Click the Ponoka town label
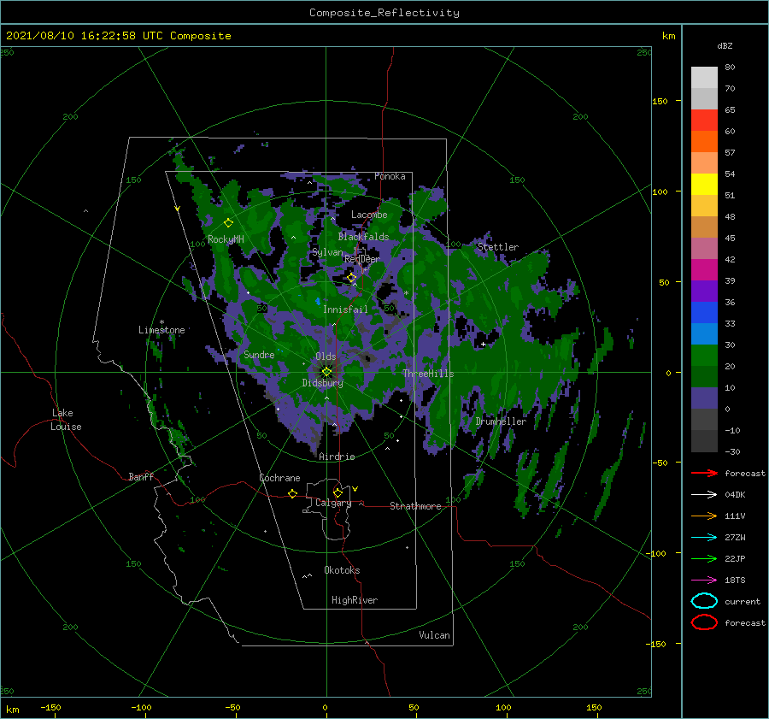 (x=390, y=176)
